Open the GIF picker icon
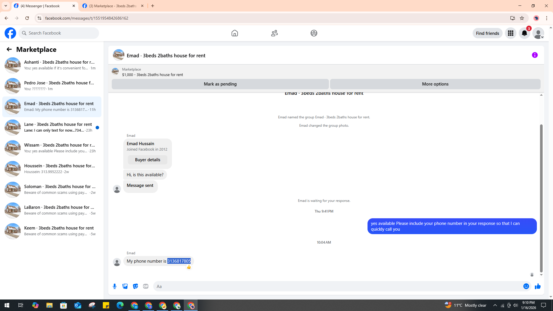The width and height of the screenshot is (553, 311). click(x=146, y=286)
